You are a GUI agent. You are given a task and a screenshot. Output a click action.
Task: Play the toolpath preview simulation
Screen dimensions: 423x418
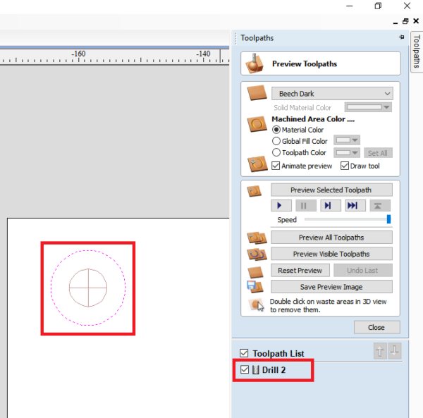[x=281, y=206]
